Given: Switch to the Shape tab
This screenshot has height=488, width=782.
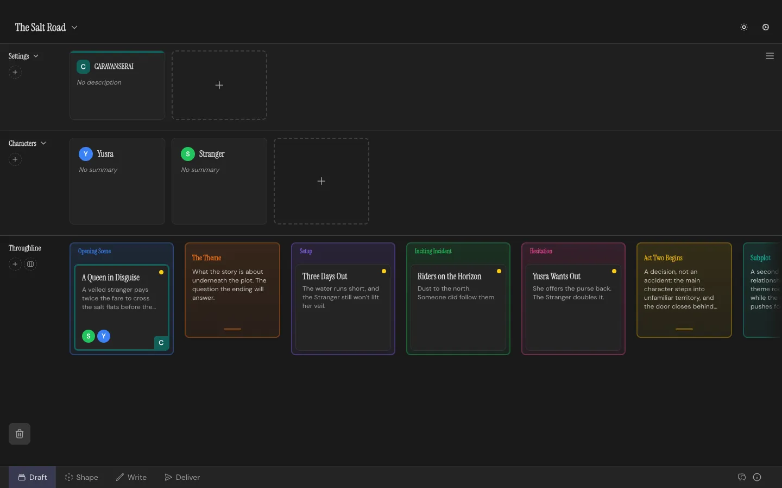Looking at the screenshot, I should click(81, 477).
